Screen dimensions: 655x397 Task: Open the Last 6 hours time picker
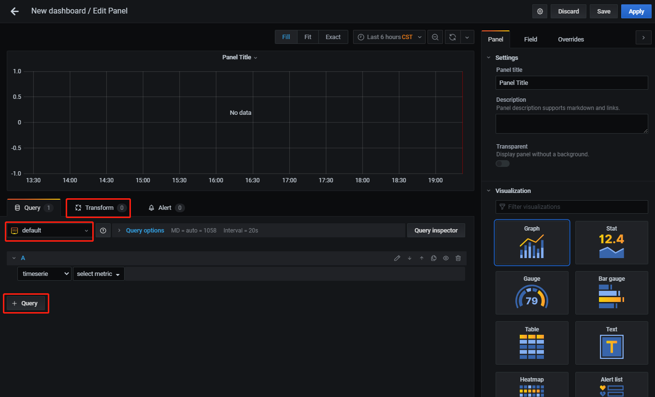tap(389, 37)
